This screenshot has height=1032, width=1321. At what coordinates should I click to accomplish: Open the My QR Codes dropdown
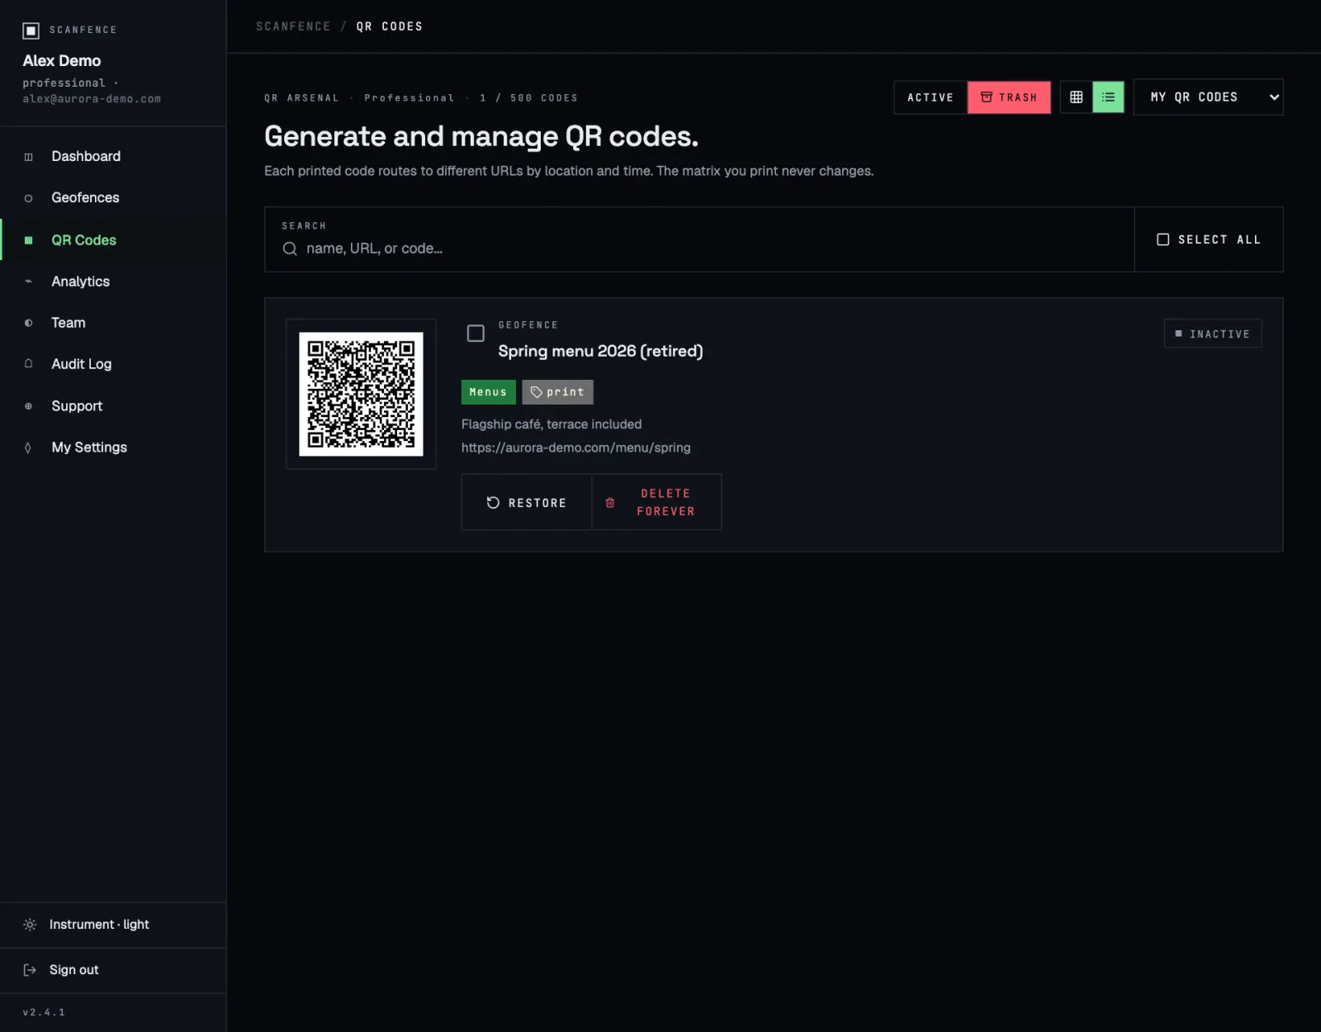point(1208,97)
